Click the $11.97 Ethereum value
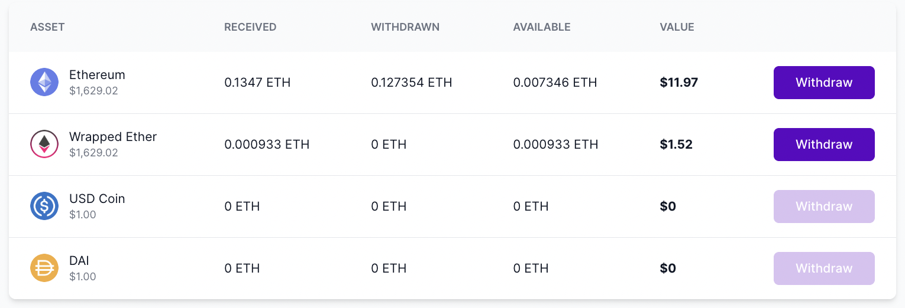 678,83
